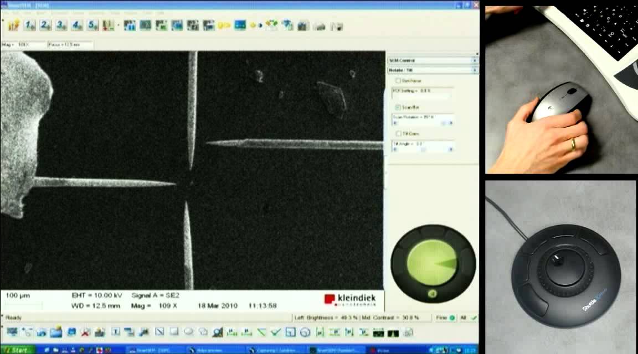638x354 pixels.
Task: Click the EHT = 10.00 kV annotation
Action: [97, 295]
